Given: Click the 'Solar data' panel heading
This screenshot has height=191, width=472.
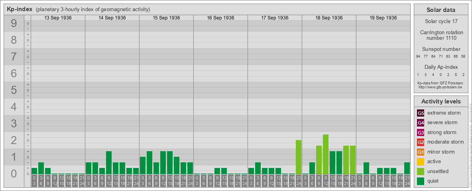Looking at the screenshot, I should (x=441, y=10).
